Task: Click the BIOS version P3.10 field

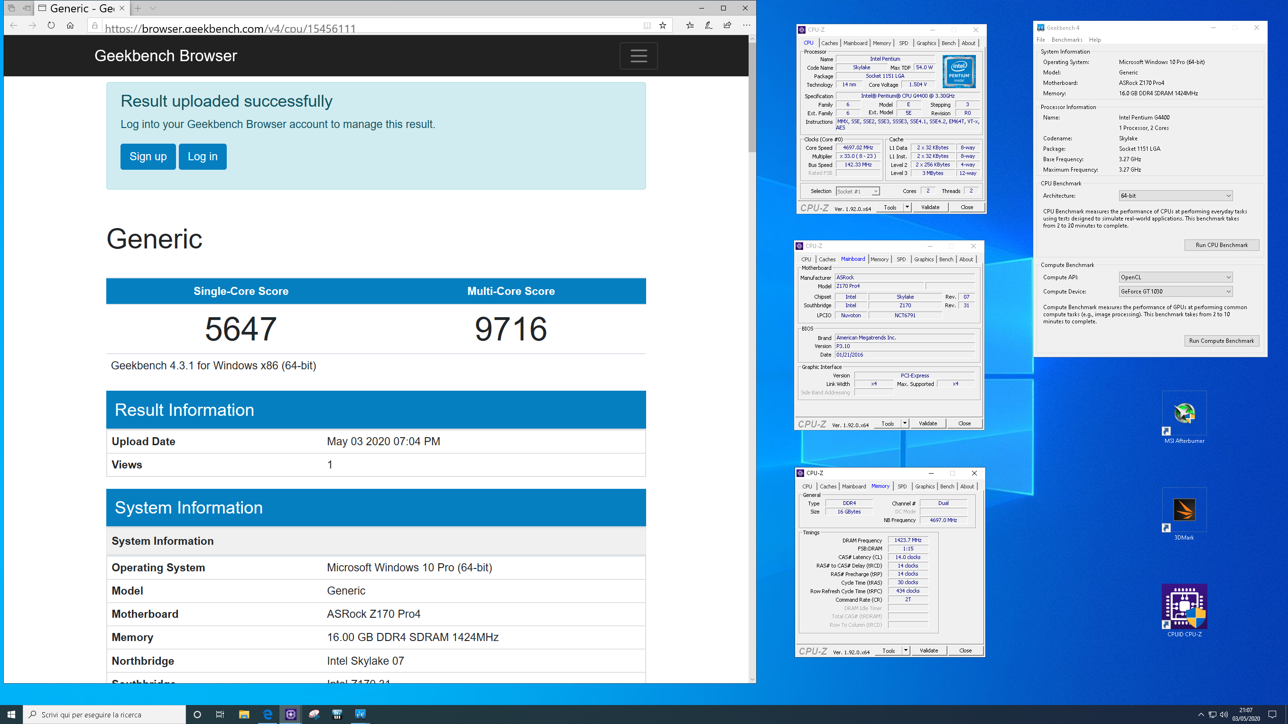Action: (x=905, y=346)
